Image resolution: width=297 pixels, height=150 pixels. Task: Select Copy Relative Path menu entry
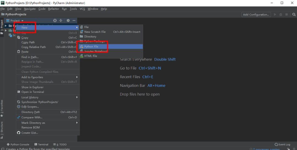[48, 47]
